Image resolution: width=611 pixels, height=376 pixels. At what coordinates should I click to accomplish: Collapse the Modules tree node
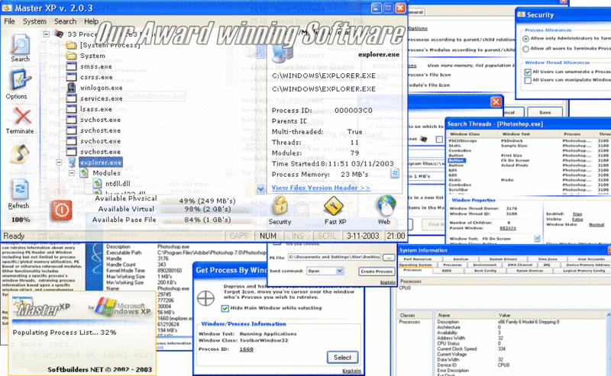click(72, 173)
